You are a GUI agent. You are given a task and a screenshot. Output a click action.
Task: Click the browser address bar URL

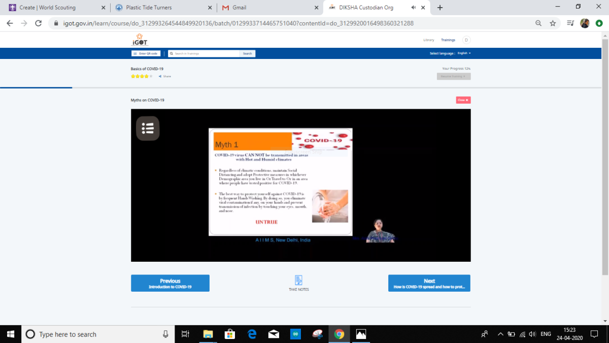[238, 23]
